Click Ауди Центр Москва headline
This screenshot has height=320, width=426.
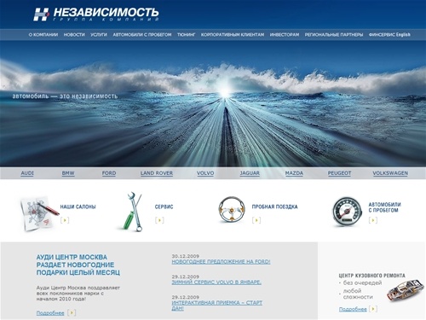[x=78, y=265]
